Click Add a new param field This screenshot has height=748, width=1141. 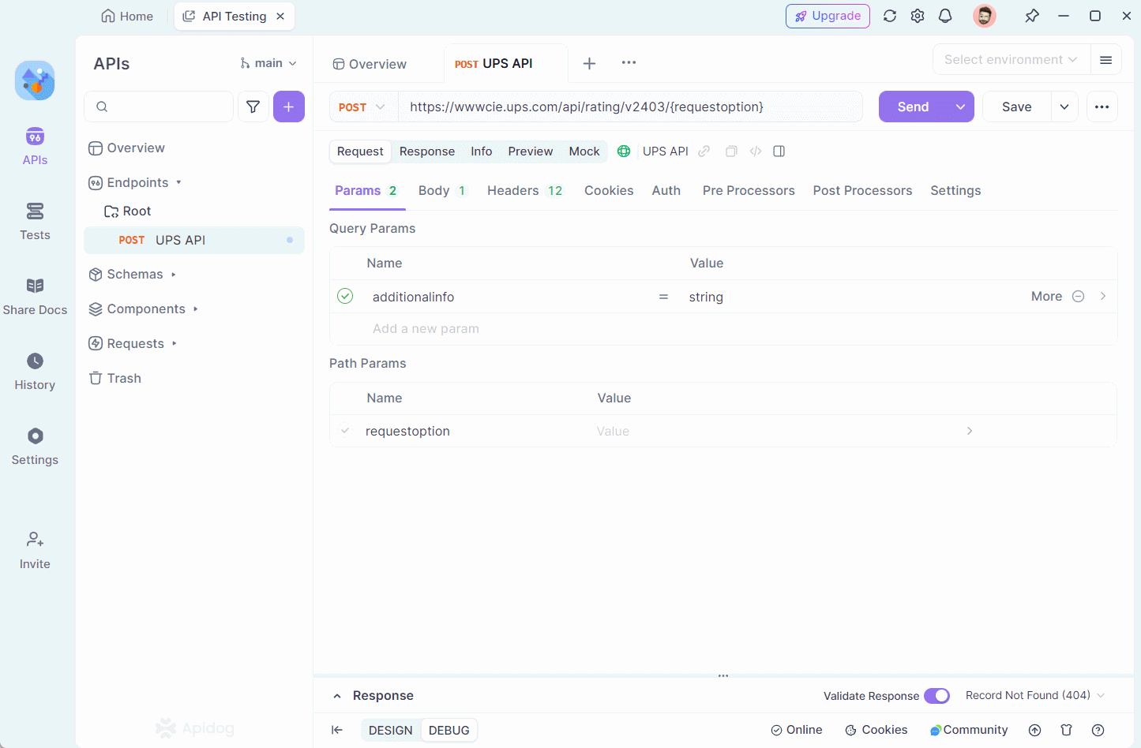click(x=426, y=328)
